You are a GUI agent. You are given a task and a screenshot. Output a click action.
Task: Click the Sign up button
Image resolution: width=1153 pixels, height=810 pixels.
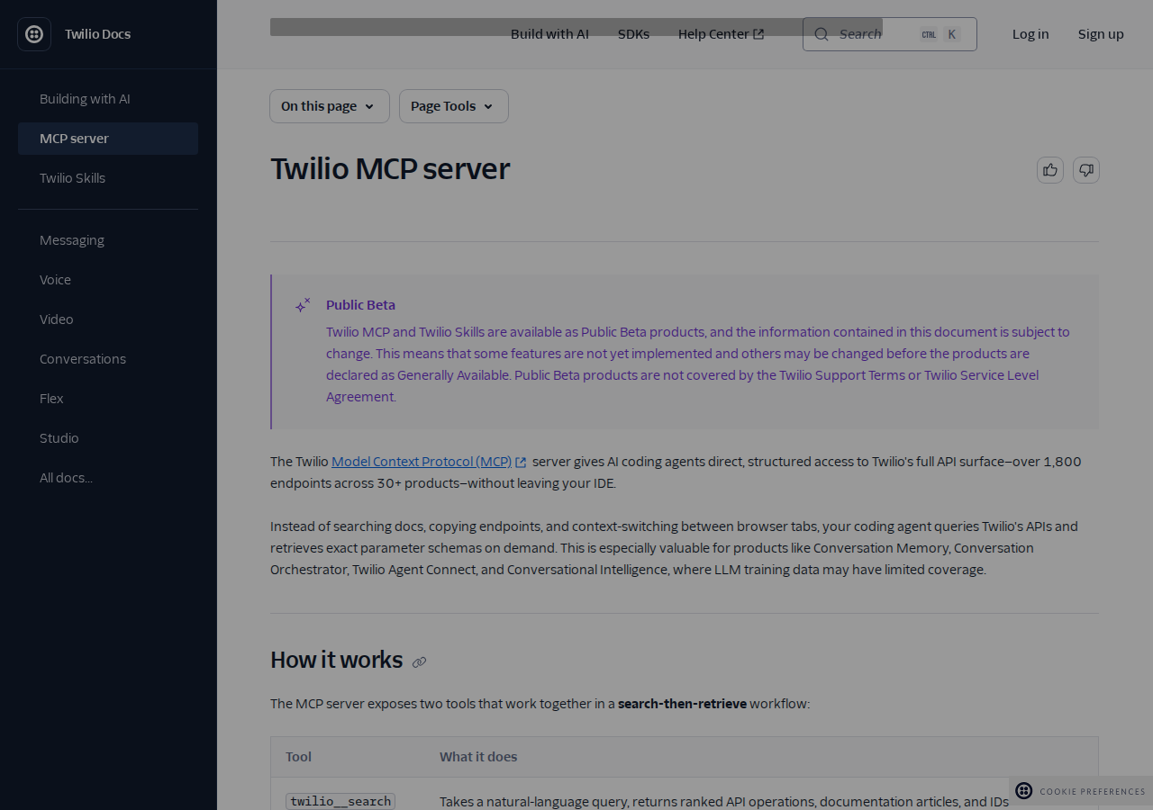[1101, 34]
